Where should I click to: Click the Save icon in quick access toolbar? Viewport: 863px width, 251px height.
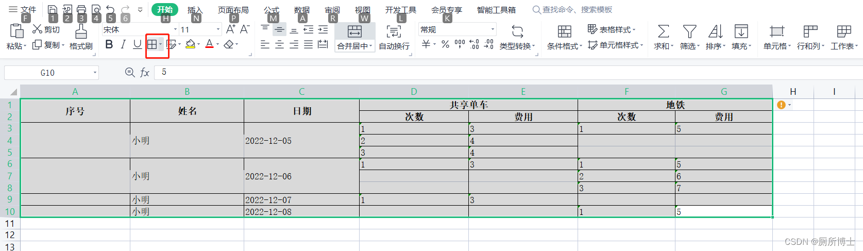(x=53, y=9)
